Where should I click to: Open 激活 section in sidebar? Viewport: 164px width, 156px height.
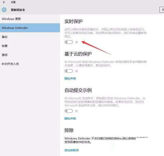coord(30,55)
